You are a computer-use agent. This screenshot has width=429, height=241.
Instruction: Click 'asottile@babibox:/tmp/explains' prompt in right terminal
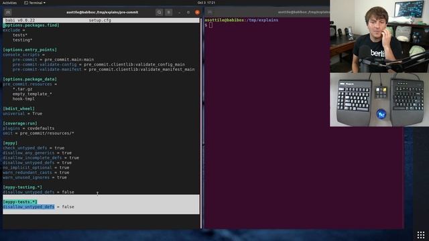241,20
